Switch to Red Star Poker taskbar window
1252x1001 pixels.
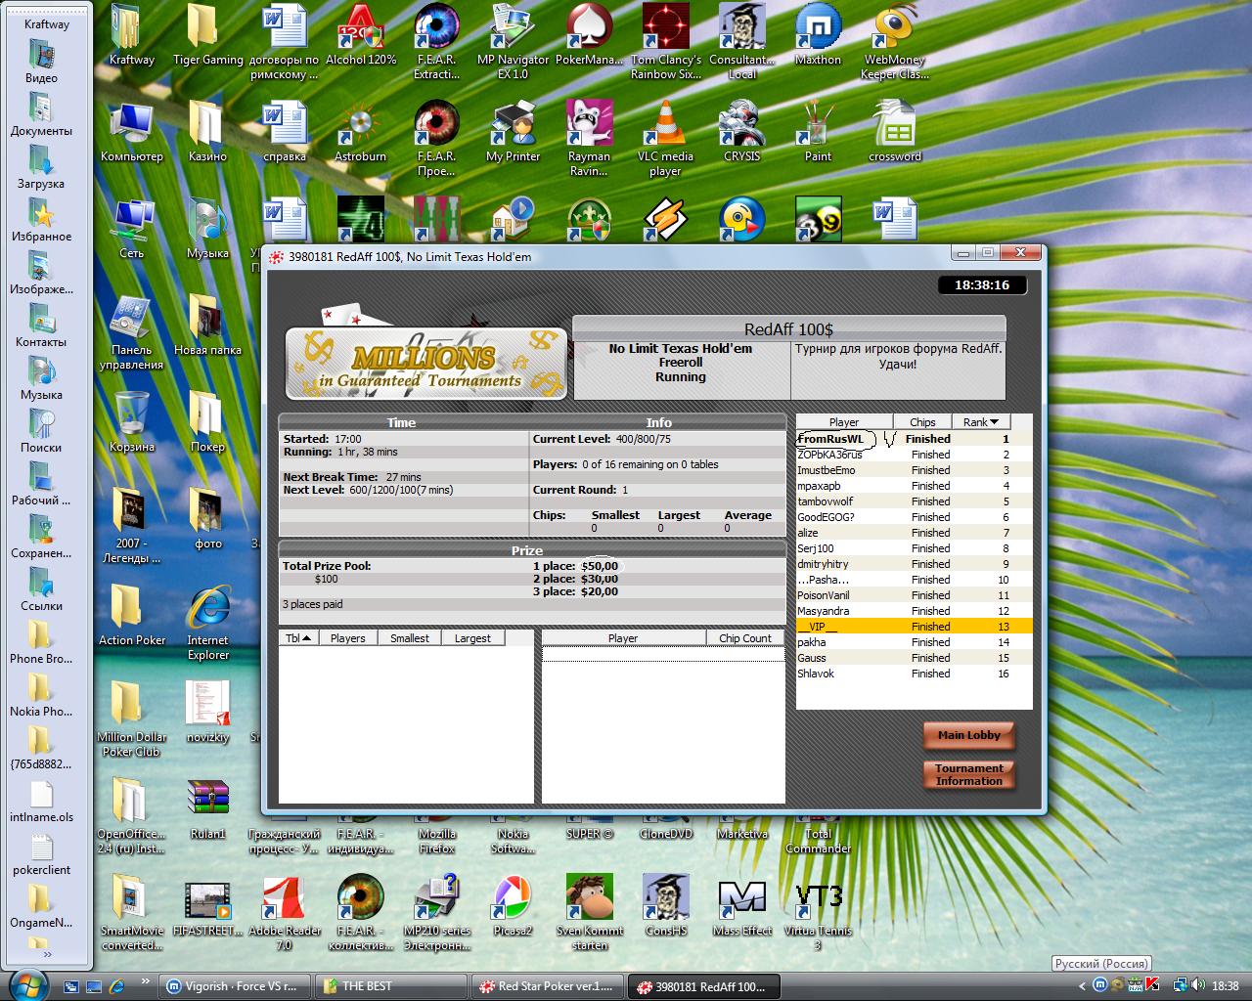click(546, 986)
